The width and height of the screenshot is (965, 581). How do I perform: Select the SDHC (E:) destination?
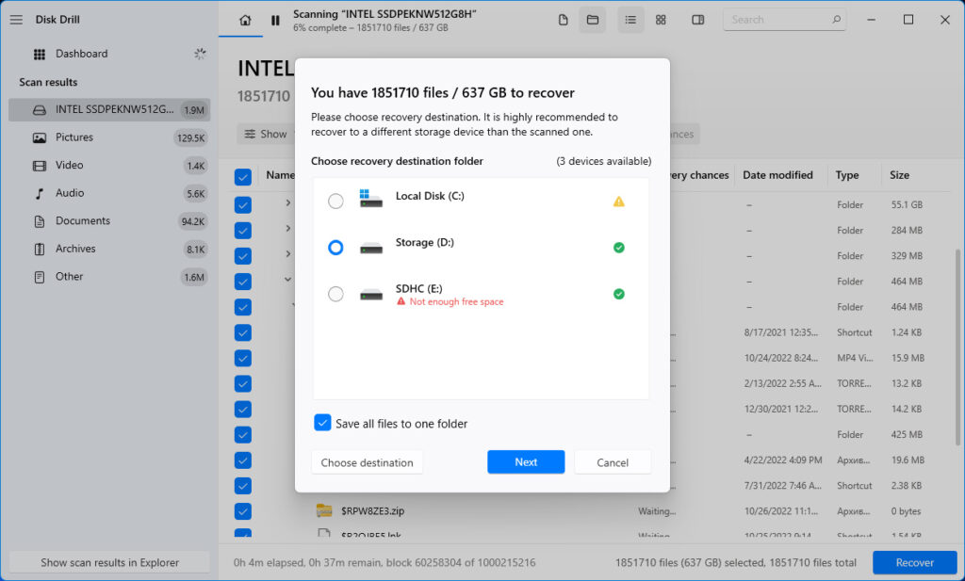click(335, 294)
